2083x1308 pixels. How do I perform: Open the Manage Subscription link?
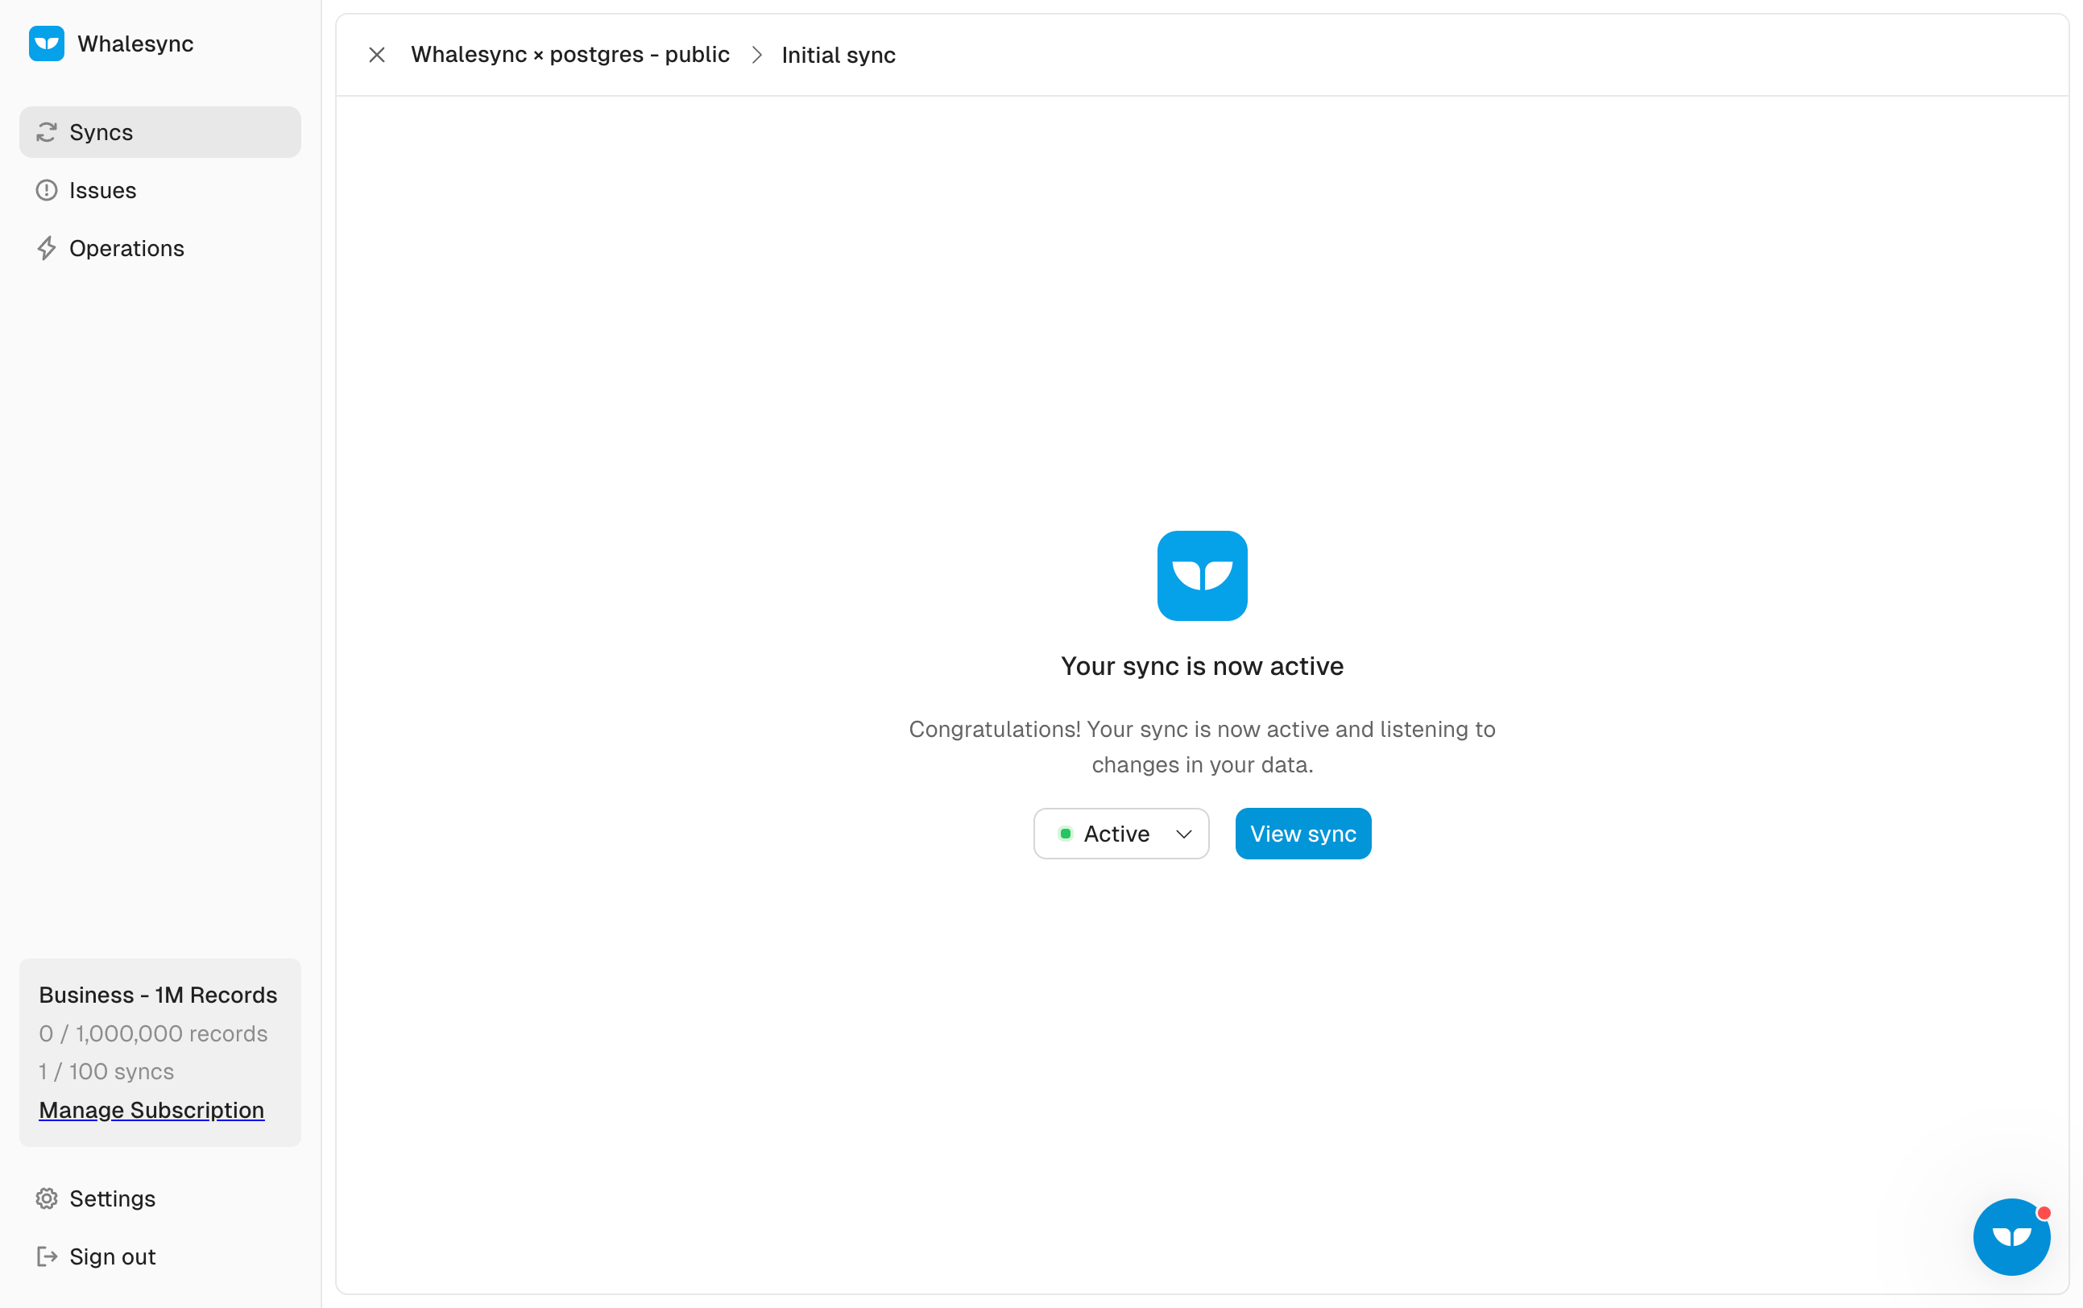pyautogui.click(x=151, y=1110)
